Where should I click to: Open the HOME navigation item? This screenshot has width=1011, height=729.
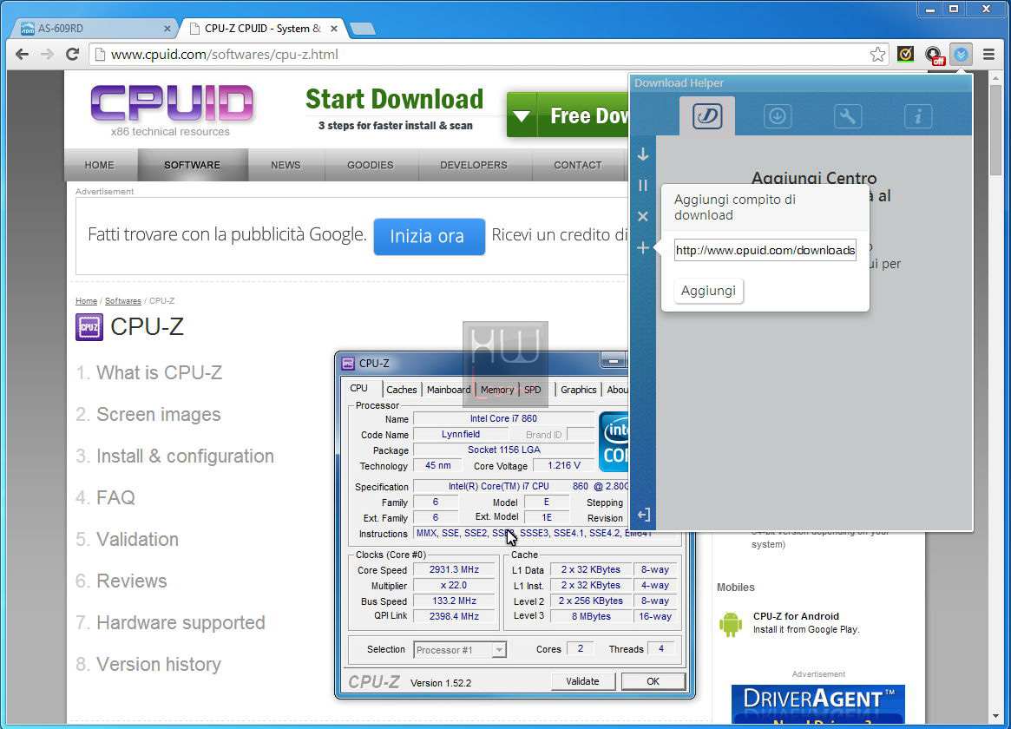tap(99, 165)
